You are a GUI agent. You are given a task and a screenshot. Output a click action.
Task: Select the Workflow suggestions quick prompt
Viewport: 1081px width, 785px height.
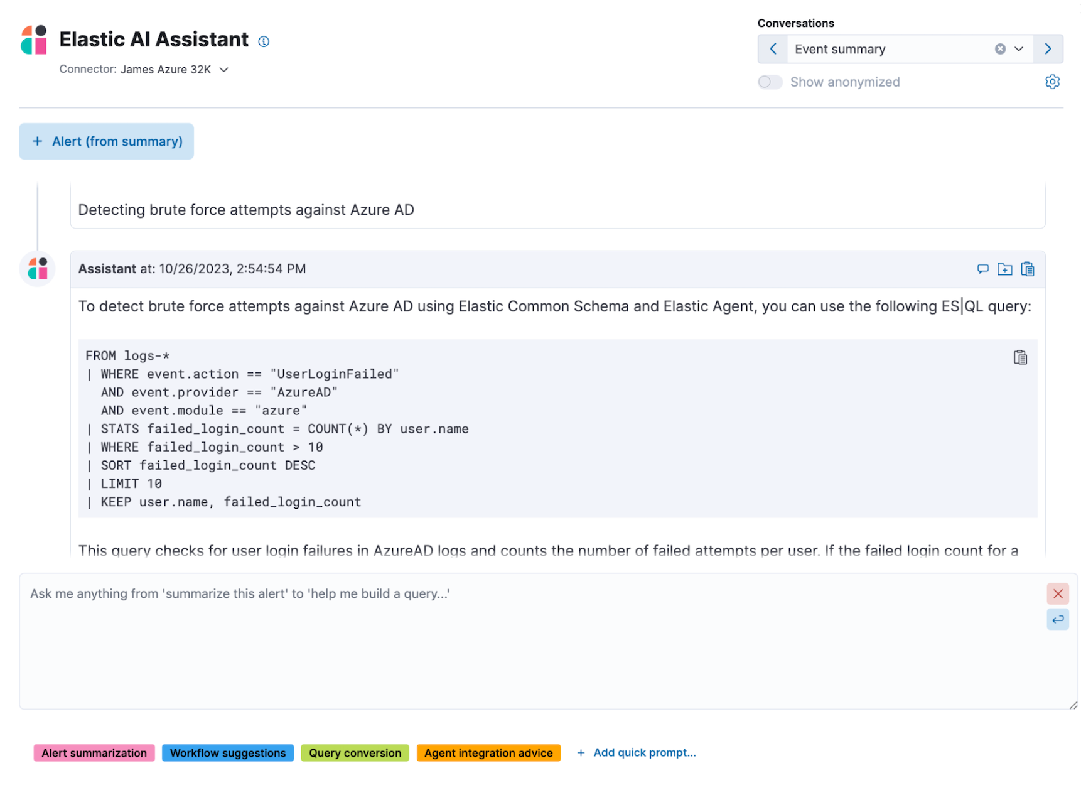228,753
